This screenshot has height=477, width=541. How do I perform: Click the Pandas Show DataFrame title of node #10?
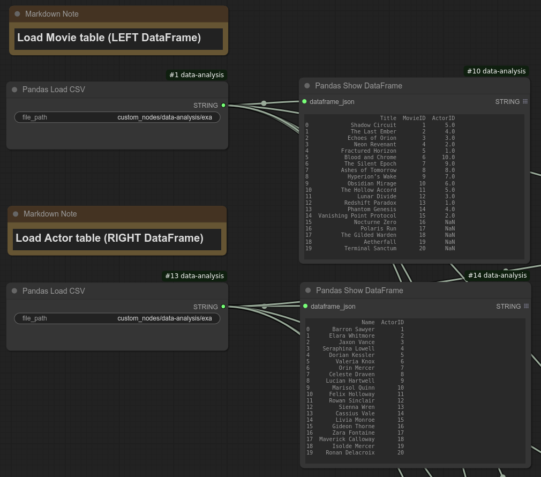[358, 86]
